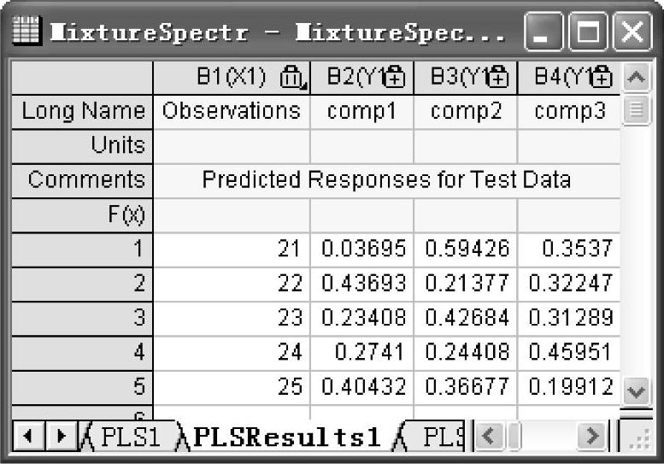Click the lock icon on B1(X1) column
The width and height of the screenshot is (664, 464).
click(x=290, y=78)
